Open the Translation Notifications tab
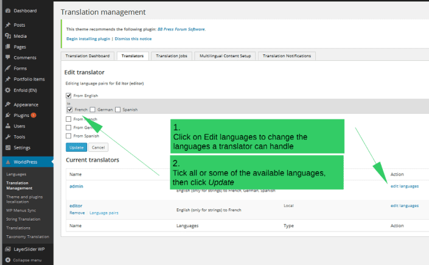This screenshot has width=429, height=265. coord(287,56)
